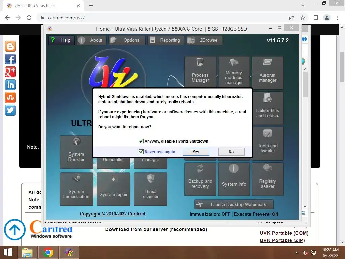Reload the carifred.com page
The height and width of the screenshot is (259, 345).
pyautogui.click(x=29, y=18)
